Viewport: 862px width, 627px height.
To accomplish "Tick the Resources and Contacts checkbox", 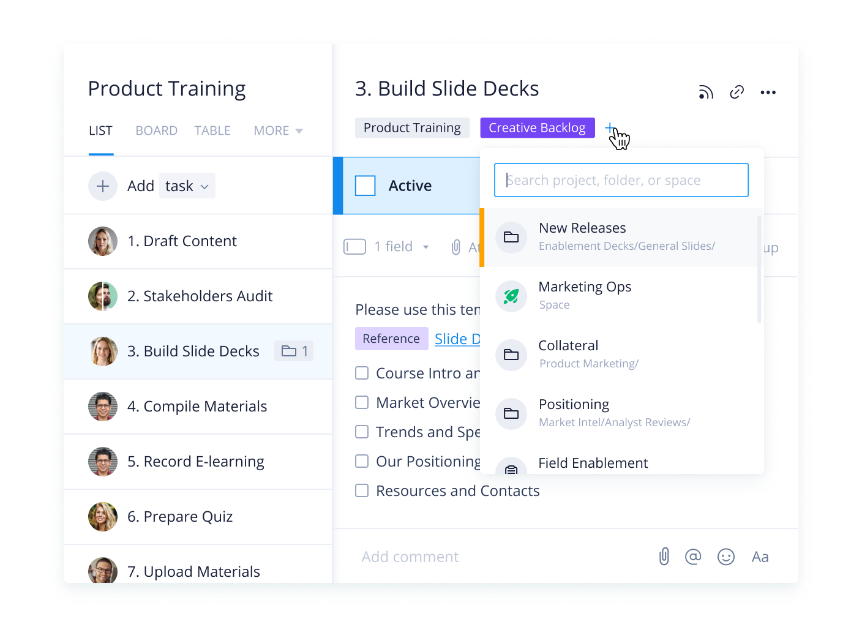I will (362, 490).
